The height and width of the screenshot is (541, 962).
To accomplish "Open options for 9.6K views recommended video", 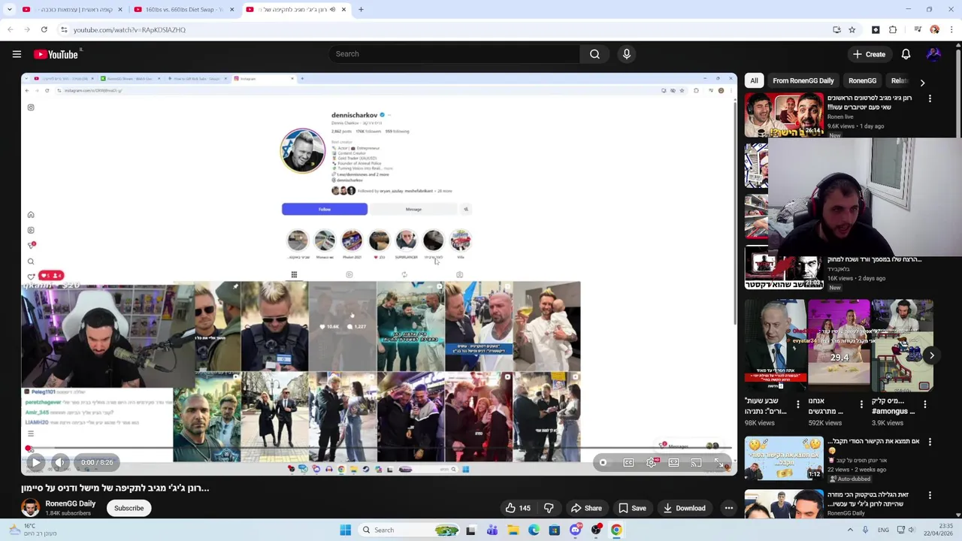I will click(930, 98).
